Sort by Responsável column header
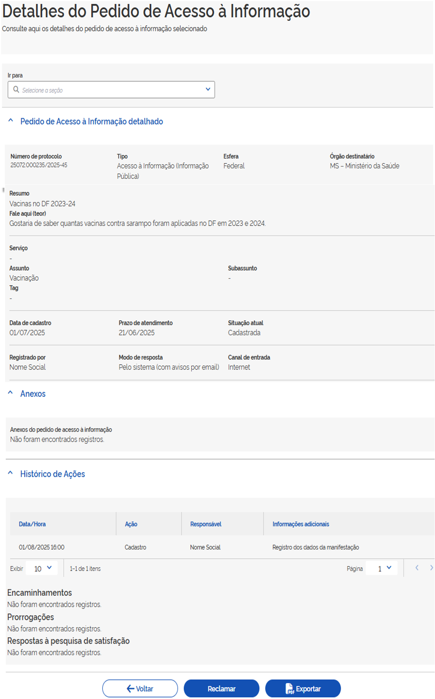 (x=205, y=524)
